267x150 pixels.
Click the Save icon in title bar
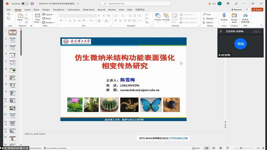[32, 3]
